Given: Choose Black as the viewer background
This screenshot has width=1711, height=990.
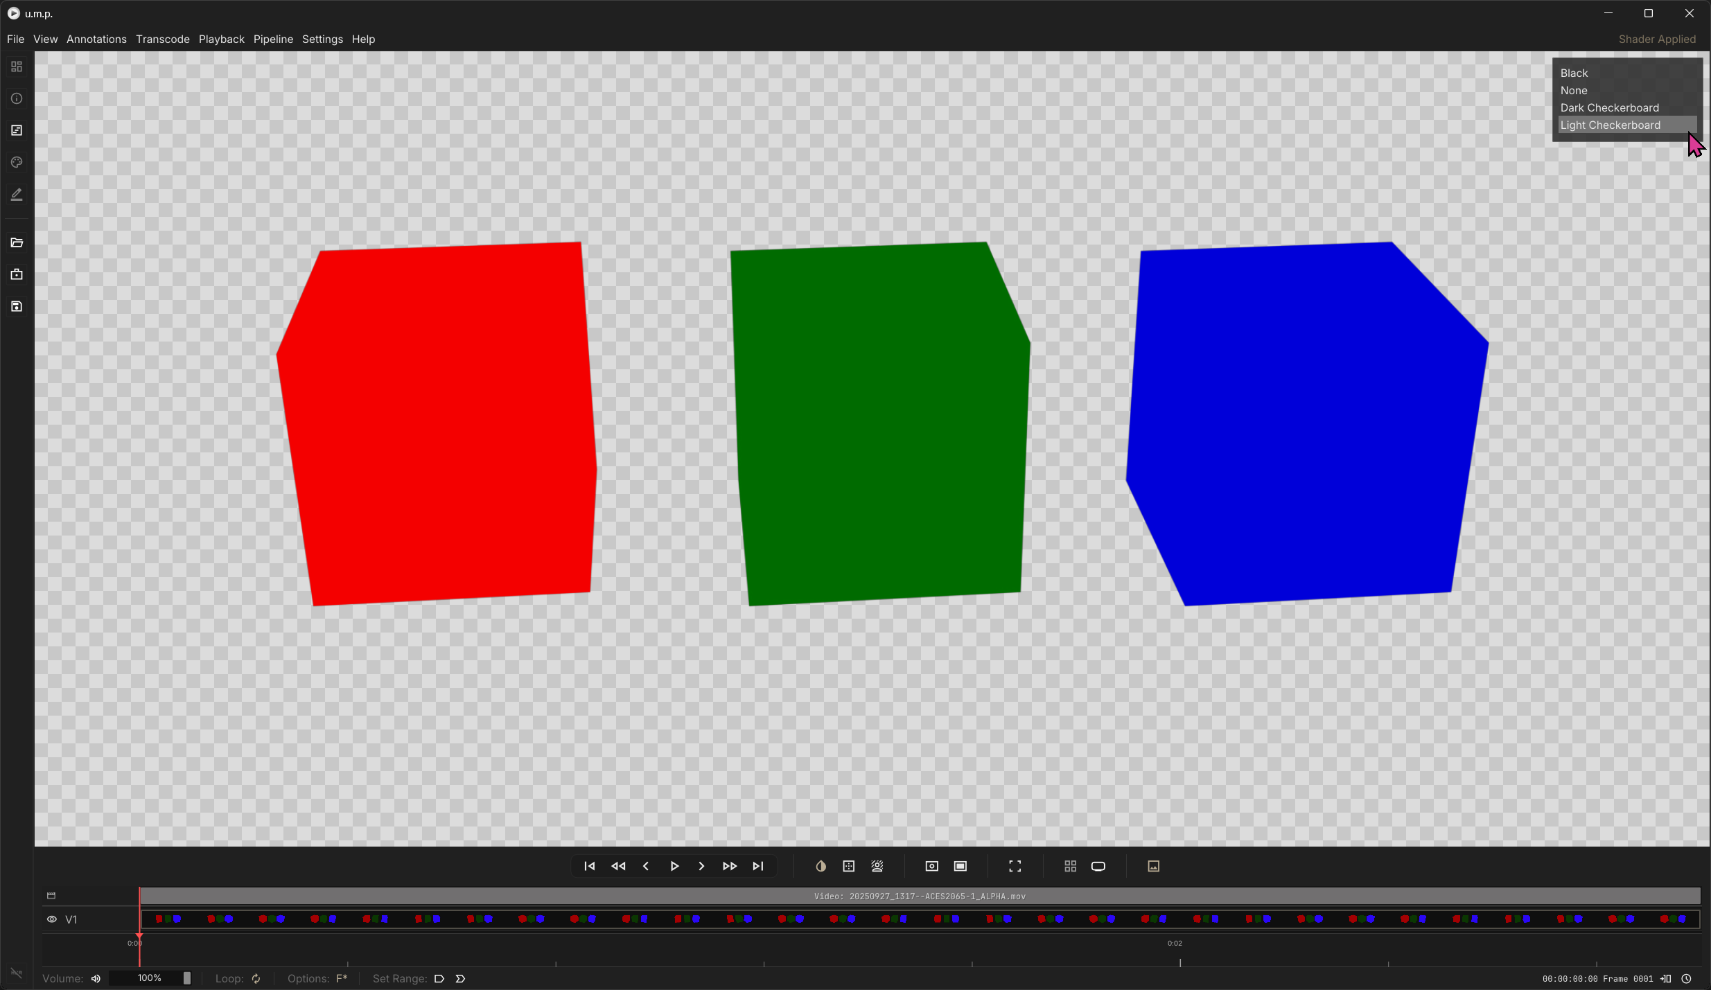Looking at the screenshot, I should click(x=1574, y=73).
